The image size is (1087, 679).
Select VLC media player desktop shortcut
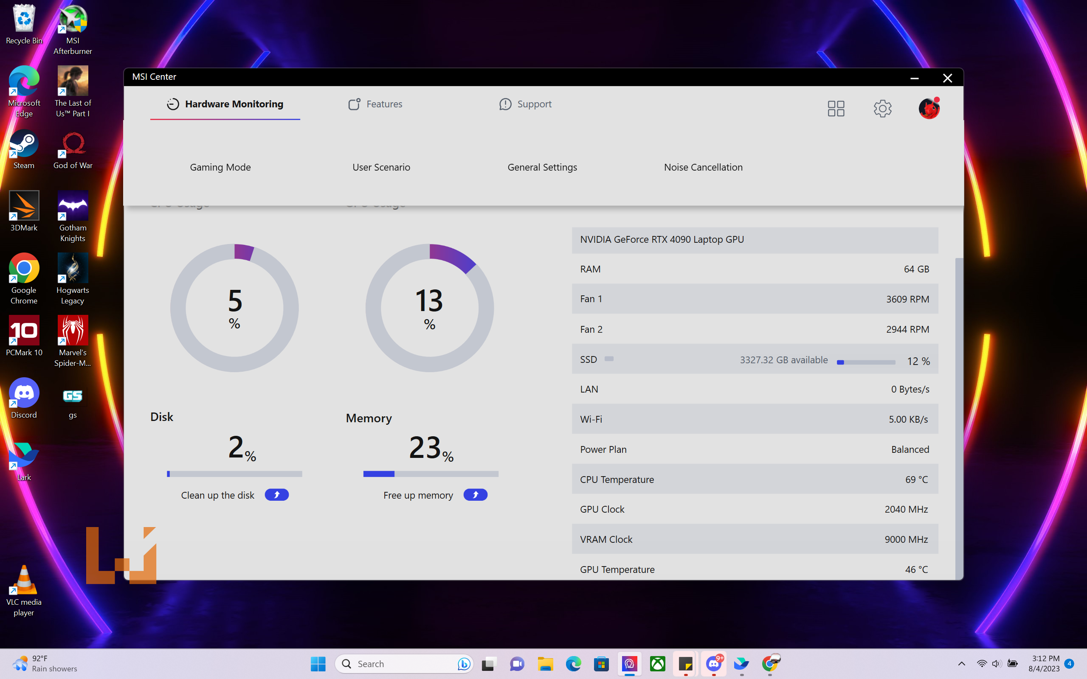(24, 591)
